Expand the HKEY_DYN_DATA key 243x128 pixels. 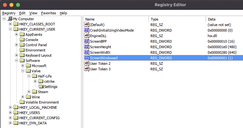[10, 123]
